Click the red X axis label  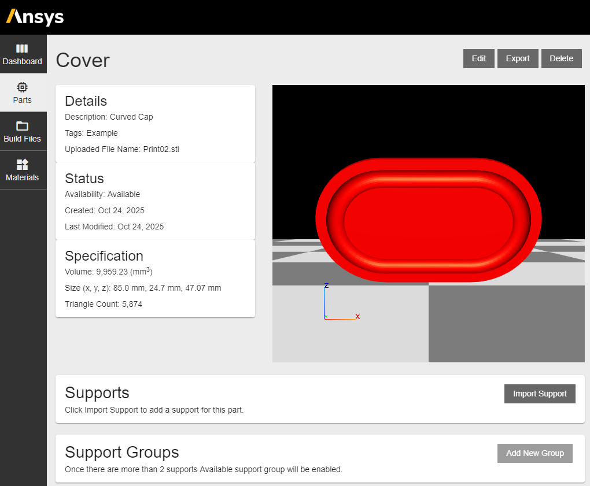pyautogui.click(x=357, y=317)
